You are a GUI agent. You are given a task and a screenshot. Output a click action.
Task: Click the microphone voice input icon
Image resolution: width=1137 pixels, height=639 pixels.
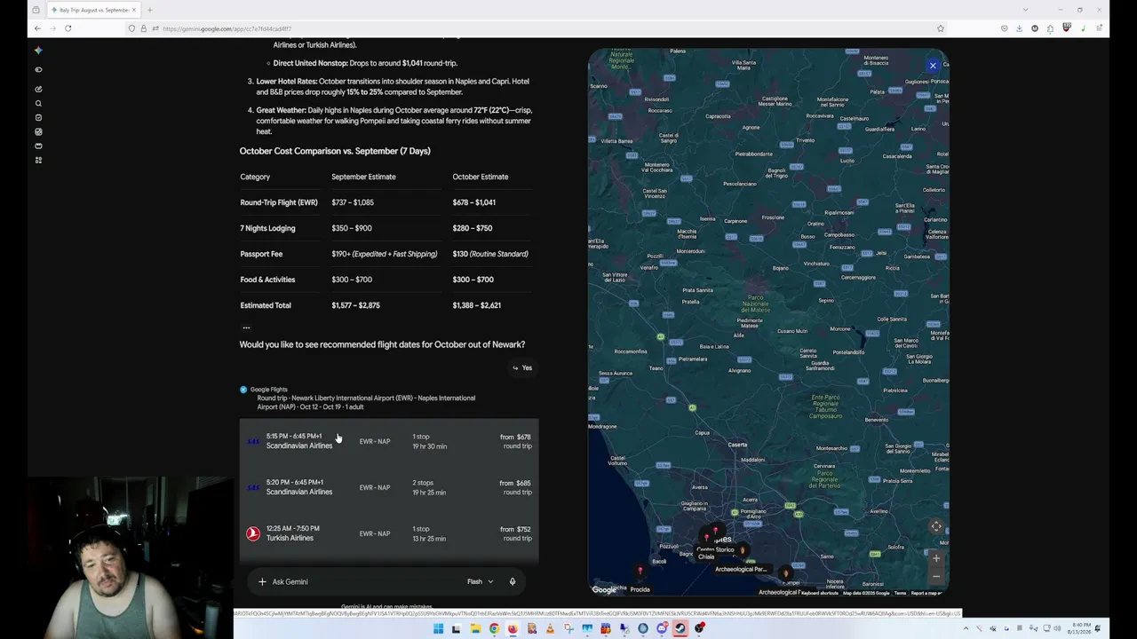[x=513, y=581]
